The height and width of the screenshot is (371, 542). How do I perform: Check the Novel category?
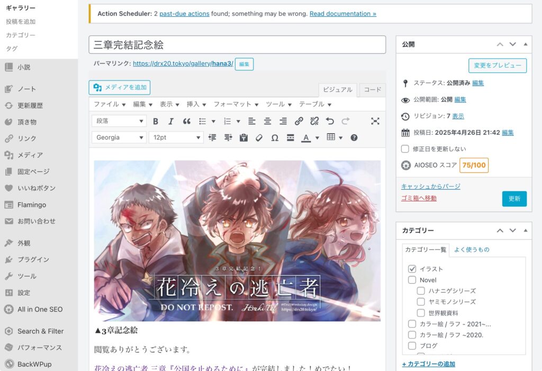pos(412,280)
